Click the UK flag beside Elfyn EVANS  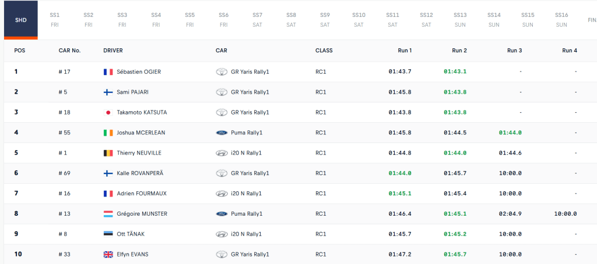pyautogui.click(x=108, y=255)
